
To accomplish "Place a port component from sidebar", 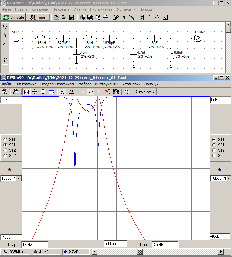I will pyautogui.click(x=5, y=59).
